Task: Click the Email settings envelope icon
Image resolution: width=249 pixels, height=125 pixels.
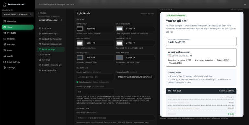Action: pyautogui.click(x=40, y=49)
